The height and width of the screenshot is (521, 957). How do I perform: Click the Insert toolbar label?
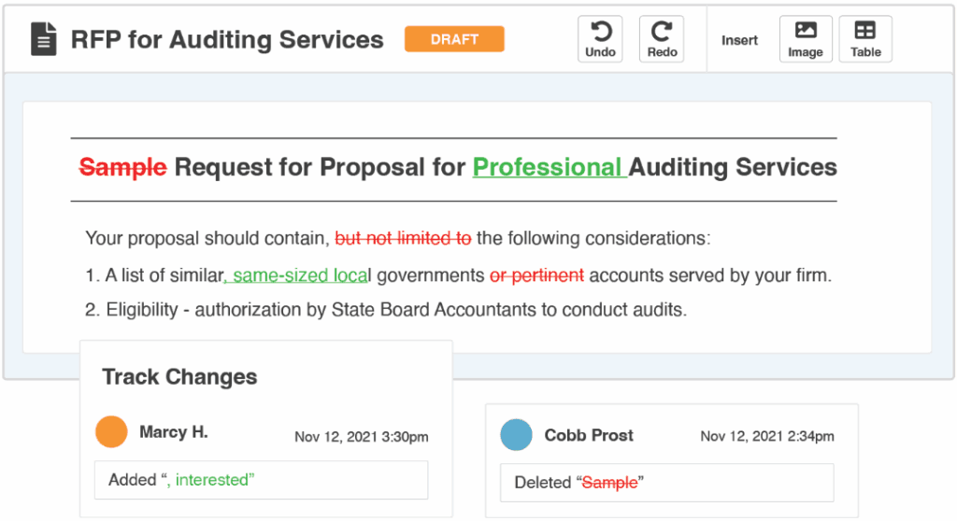click(739, 40)
